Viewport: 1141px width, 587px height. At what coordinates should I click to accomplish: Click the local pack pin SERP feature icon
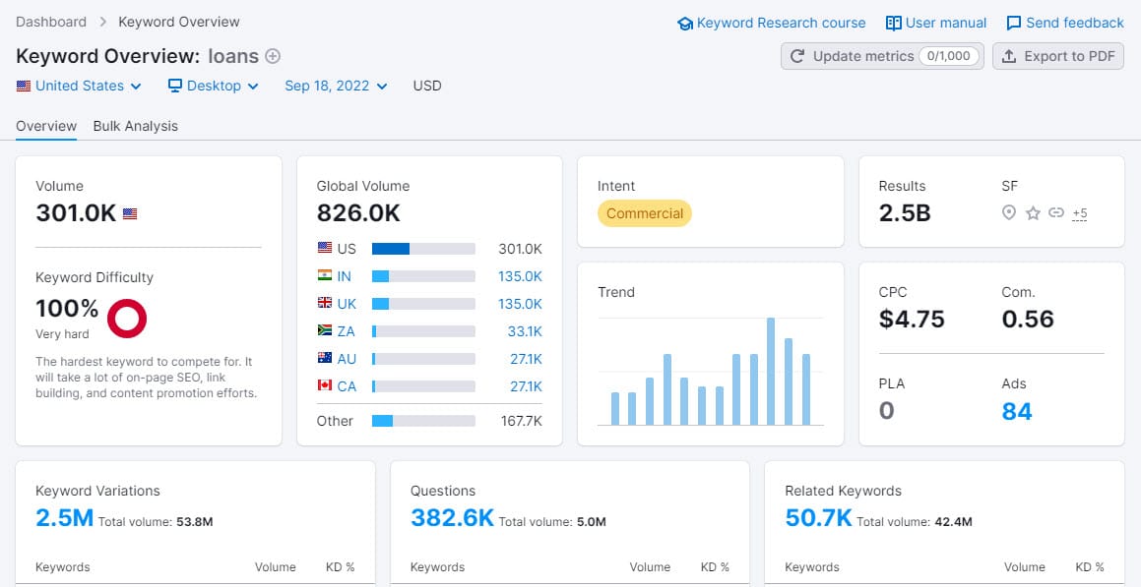[x=1009, y=212]
